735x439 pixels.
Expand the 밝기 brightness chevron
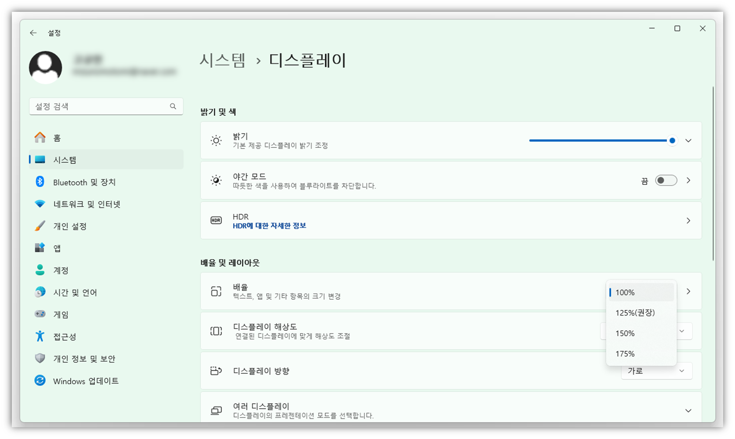(688, 140)
